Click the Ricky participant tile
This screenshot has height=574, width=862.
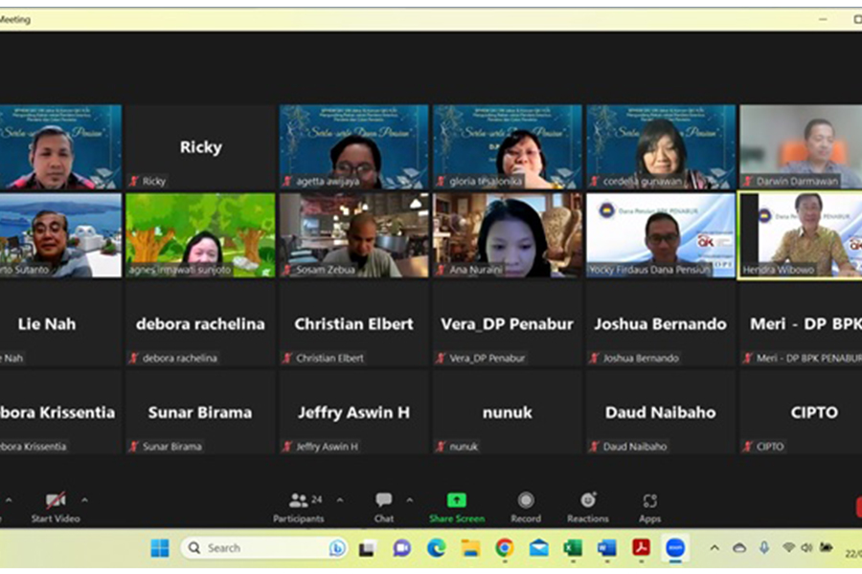[200, 147]
